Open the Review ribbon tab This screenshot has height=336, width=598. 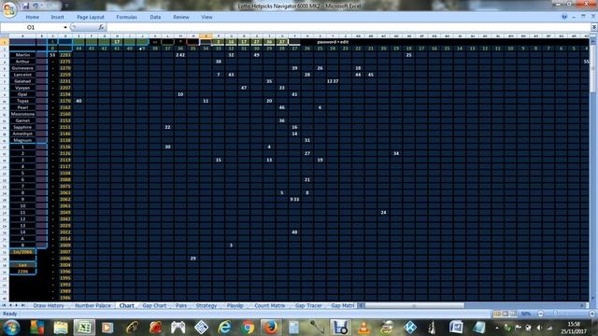[x=181, y=17]
